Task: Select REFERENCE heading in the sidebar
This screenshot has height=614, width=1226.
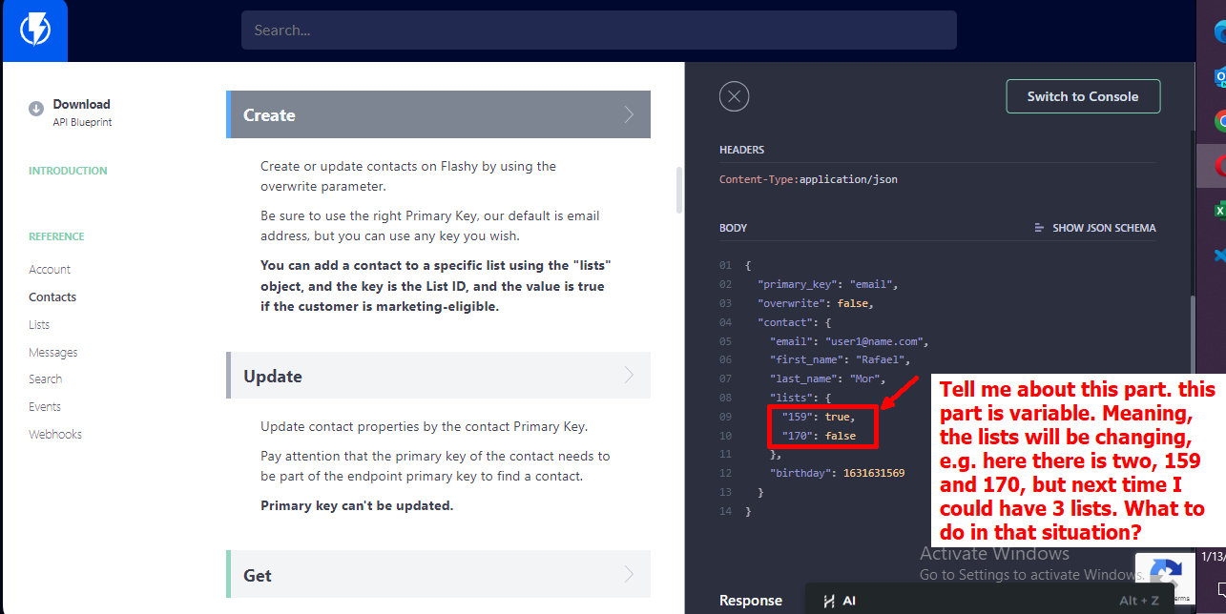Action: pyautogui.click(x=56, y=236)
